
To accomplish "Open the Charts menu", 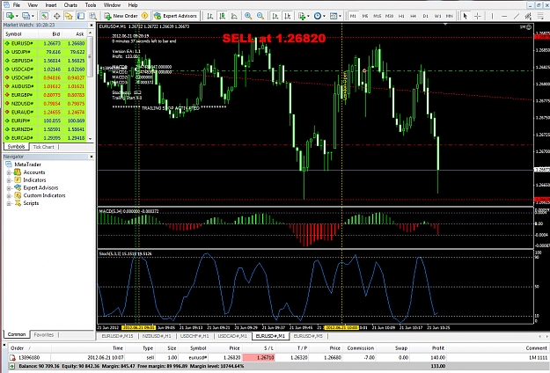I will (x=70, y=5).
